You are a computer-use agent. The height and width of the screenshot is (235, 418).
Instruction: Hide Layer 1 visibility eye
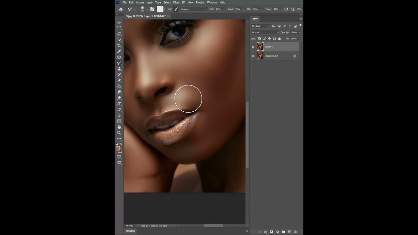click(253, 47)
